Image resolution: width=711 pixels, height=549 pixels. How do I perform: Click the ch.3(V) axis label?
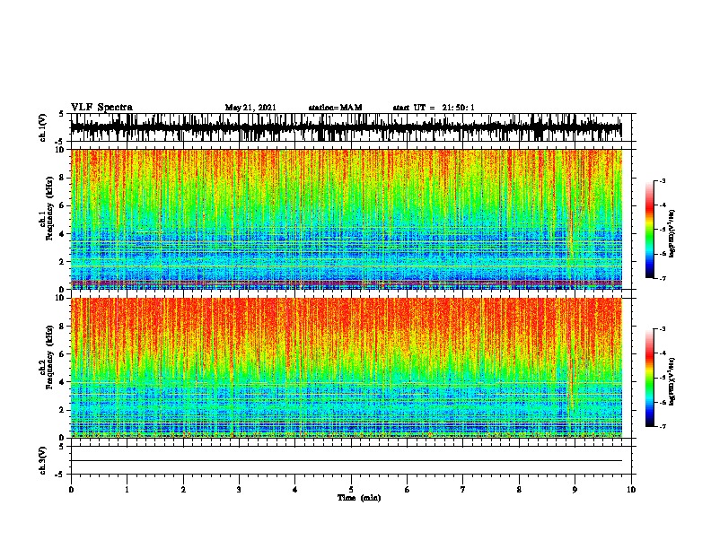[43, 460]
